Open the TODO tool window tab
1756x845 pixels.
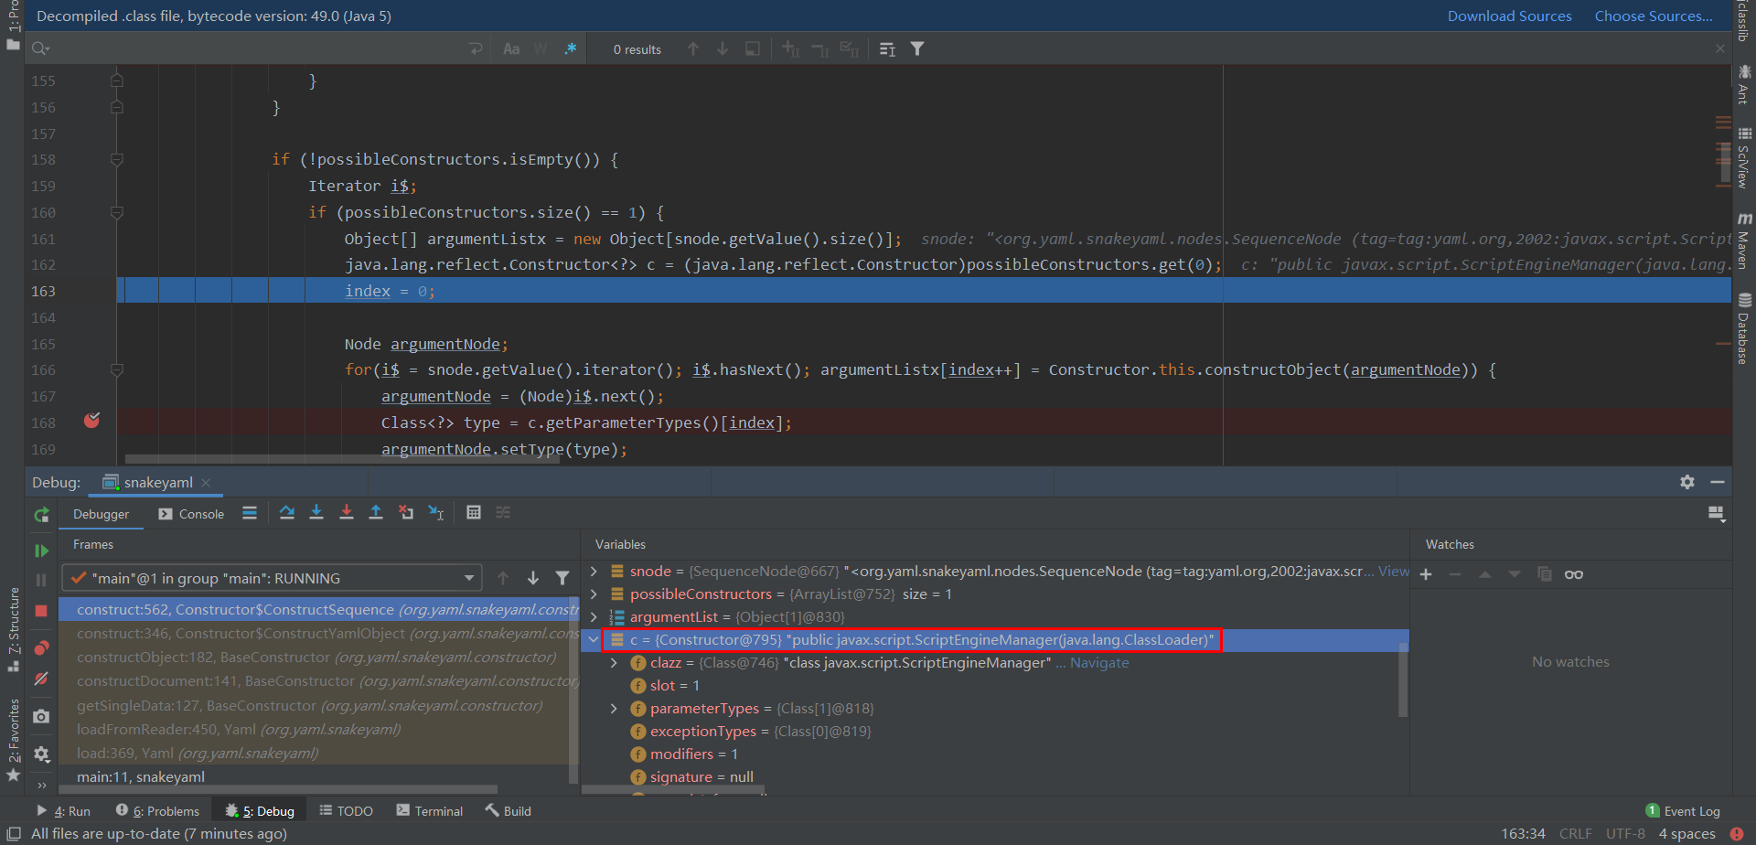click(346, 811)
